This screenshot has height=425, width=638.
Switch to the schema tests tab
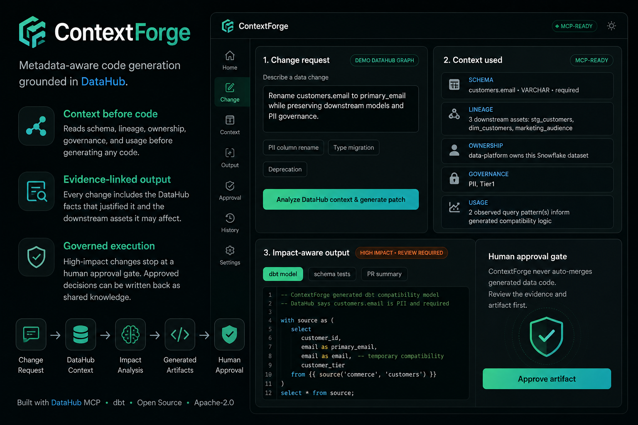coord(332,274)
